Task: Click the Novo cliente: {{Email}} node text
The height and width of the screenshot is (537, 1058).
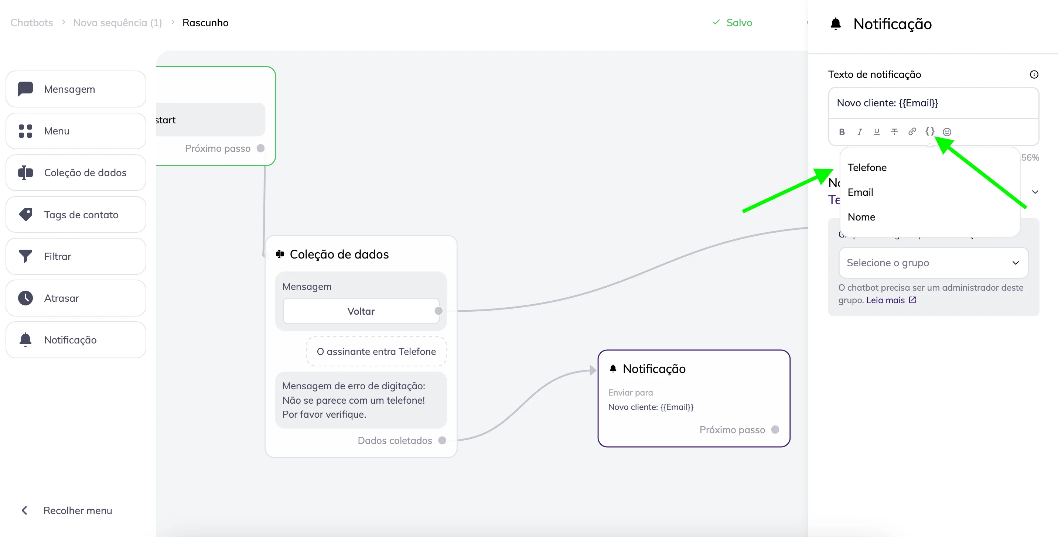Action: (651, 407)
